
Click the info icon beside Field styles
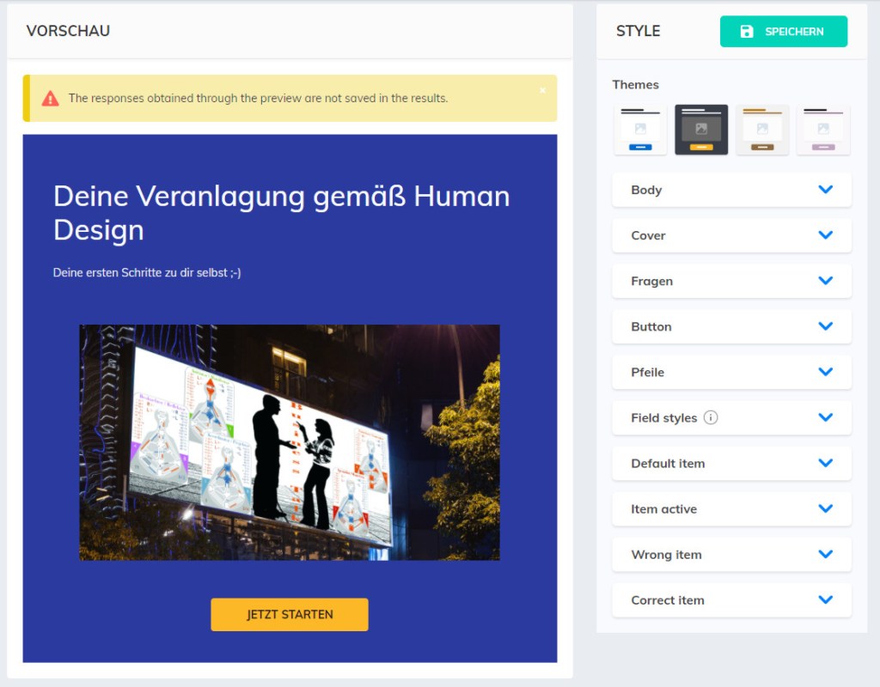click(x=711, y=417)
